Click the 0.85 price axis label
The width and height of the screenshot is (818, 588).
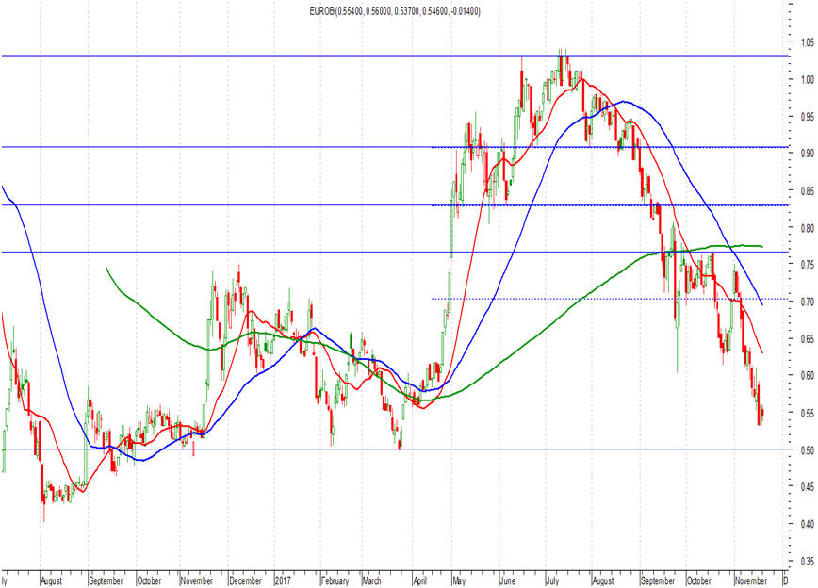point(808,191)
